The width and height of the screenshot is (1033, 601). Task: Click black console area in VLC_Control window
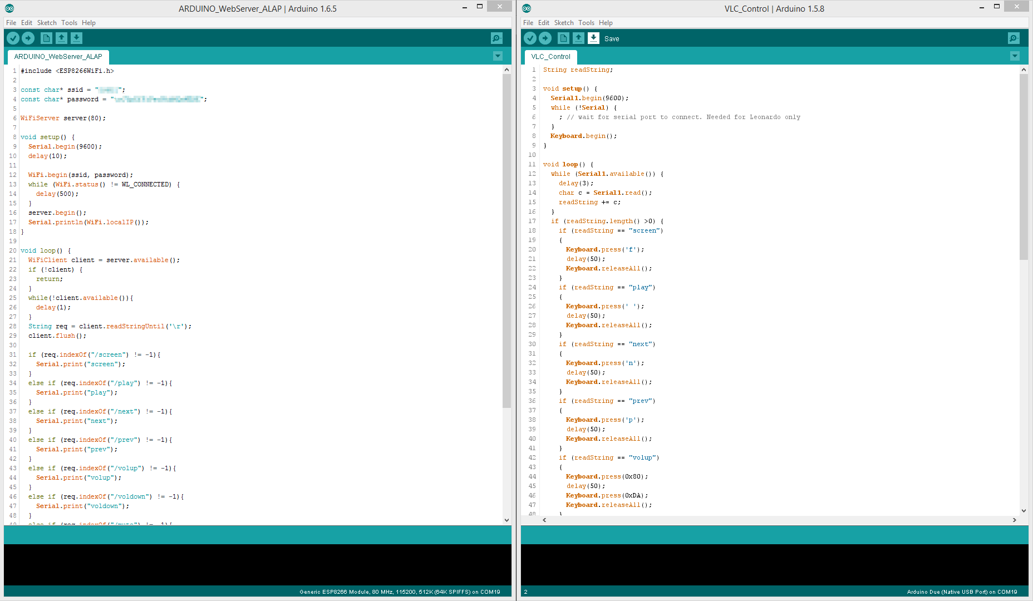click(774, 564)
